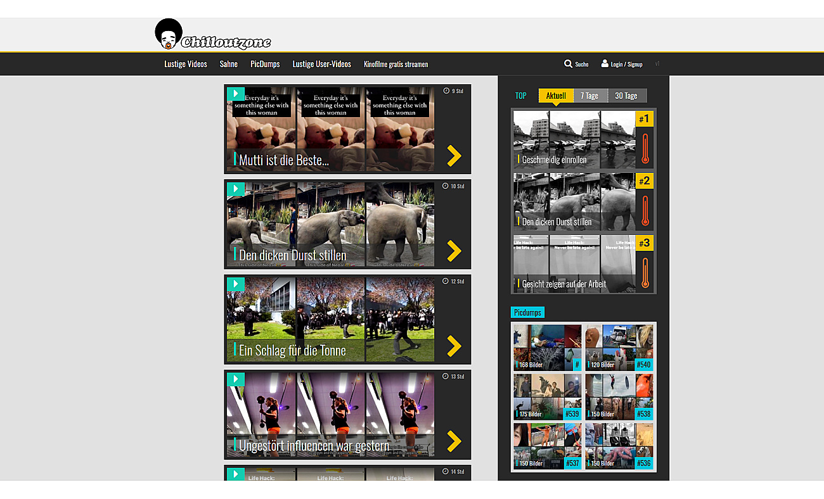Open the 168 Bilder picdump

(x=548, y=348)
